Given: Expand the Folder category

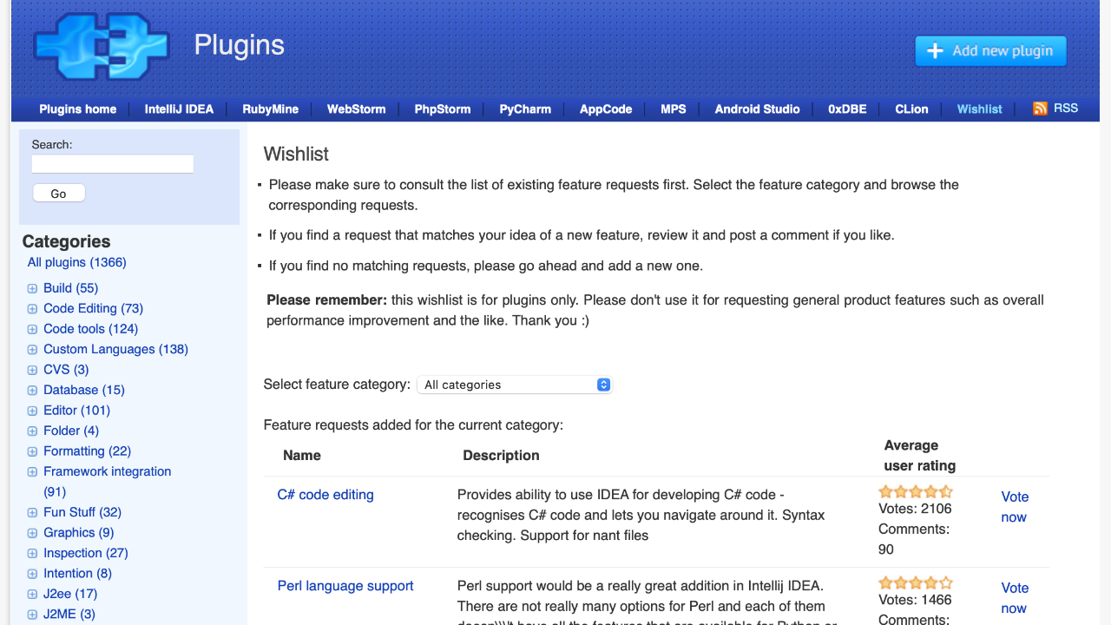Looking at the screenshot, I should (32, 431).
